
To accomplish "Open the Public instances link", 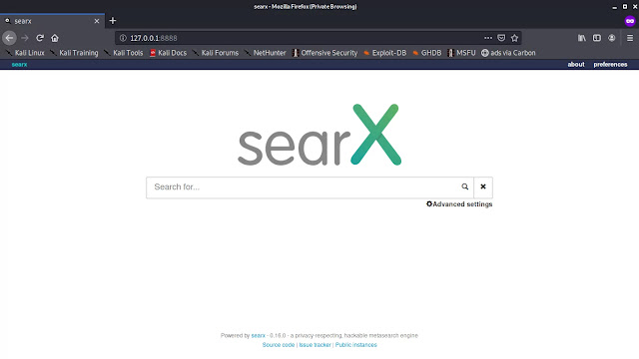I will coord(356,345).
